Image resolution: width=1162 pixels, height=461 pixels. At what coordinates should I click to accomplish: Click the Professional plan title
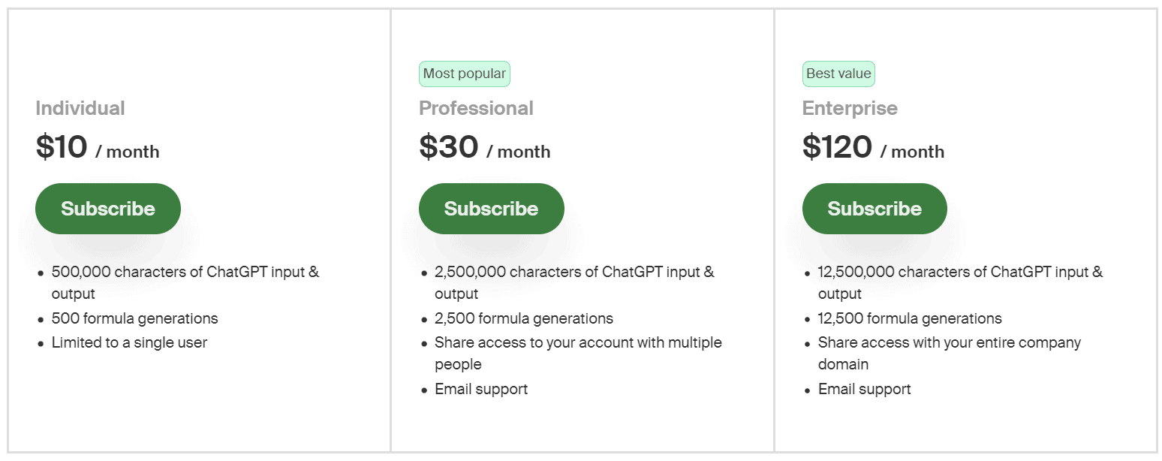tap(476, 108)
